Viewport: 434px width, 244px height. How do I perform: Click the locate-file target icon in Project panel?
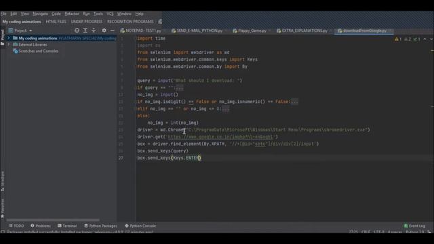(x=77, y=30)
